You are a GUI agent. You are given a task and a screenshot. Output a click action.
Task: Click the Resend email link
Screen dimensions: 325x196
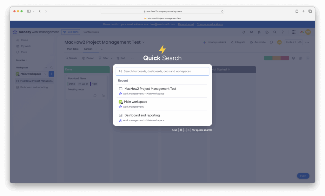point(186,24)
